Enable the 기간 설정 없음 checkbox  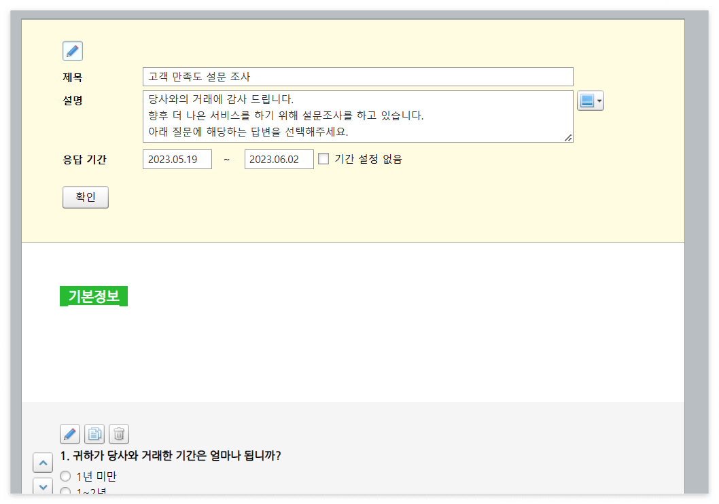(x=323, y=158)
